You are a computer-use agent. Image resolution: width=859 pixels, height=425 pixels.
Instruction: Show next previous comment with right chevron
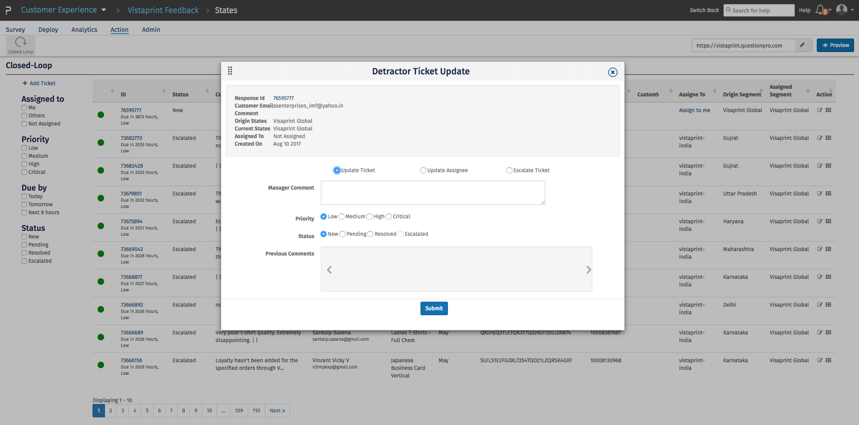pyautogui.click(x=588, y=269)
